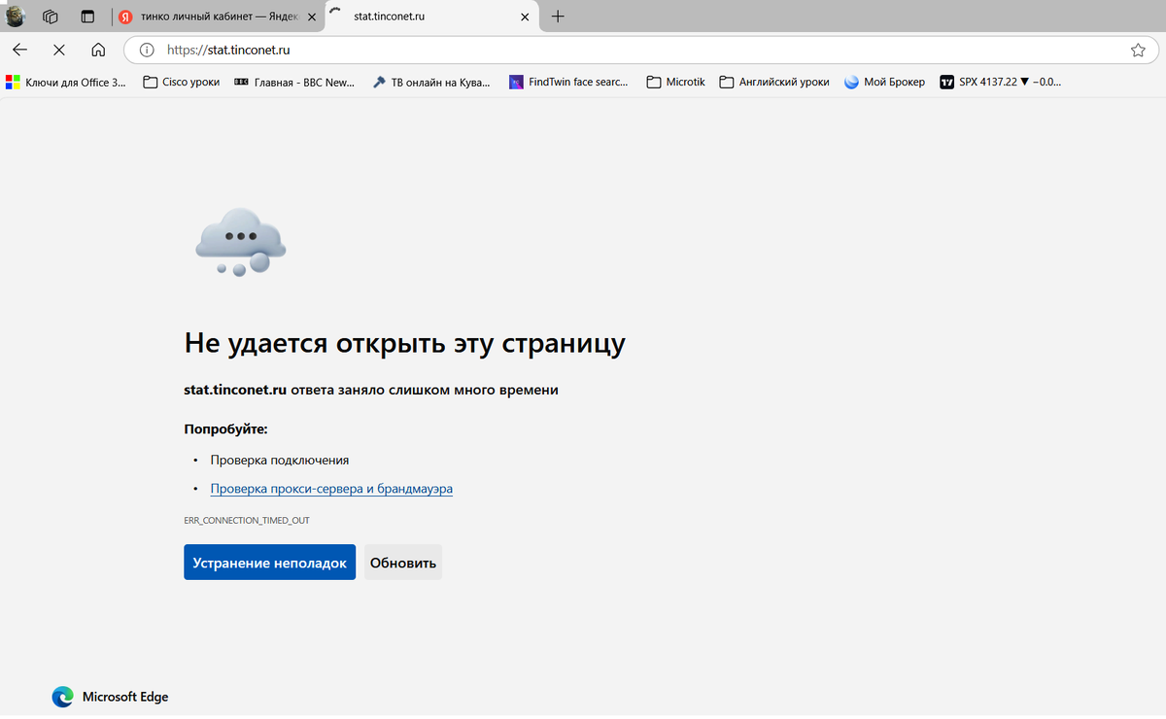
Task: Click the back navigation arrow
Action: point(19,49)
